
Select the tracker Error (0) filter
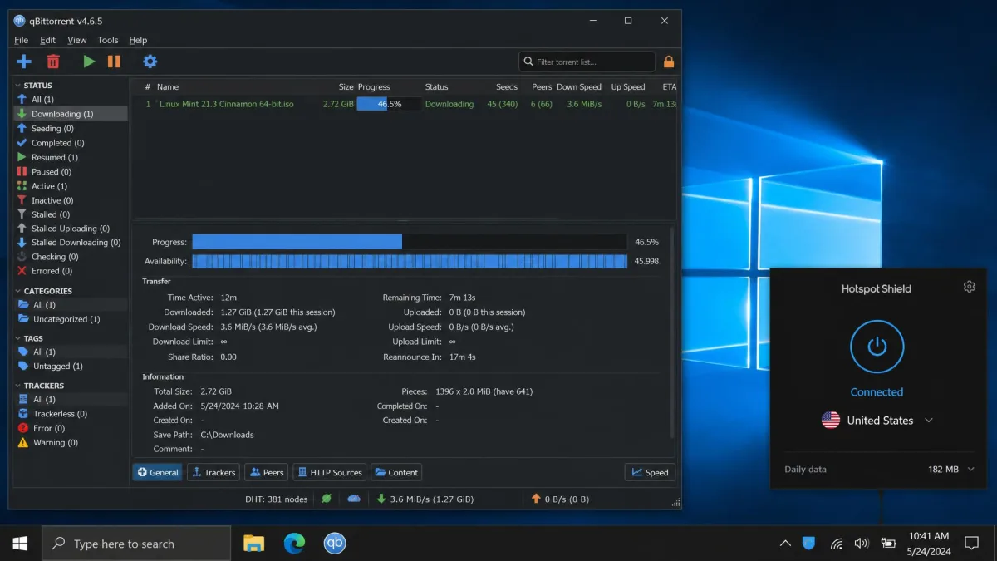71,428
